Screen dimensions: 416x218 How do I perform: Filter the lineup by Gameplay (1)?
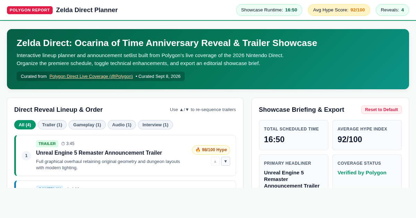pyautogui.click(x=87, y=125)
